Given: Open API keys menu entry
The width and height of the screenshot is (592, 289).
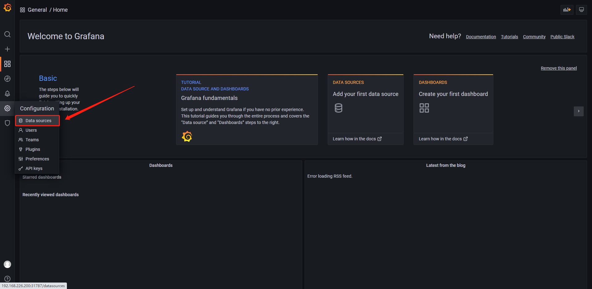Looking at the screenshot, I should pos(34,168).
